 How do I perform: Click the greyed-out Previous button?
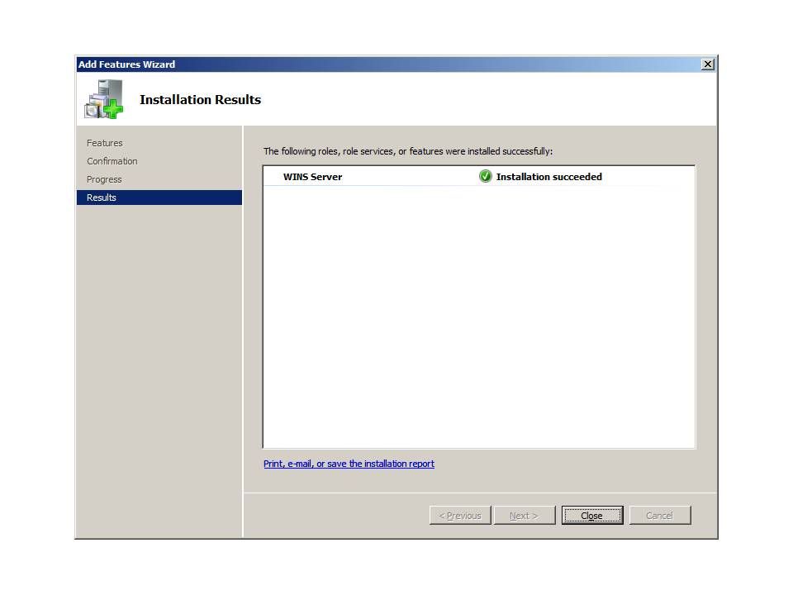(460, 516)
